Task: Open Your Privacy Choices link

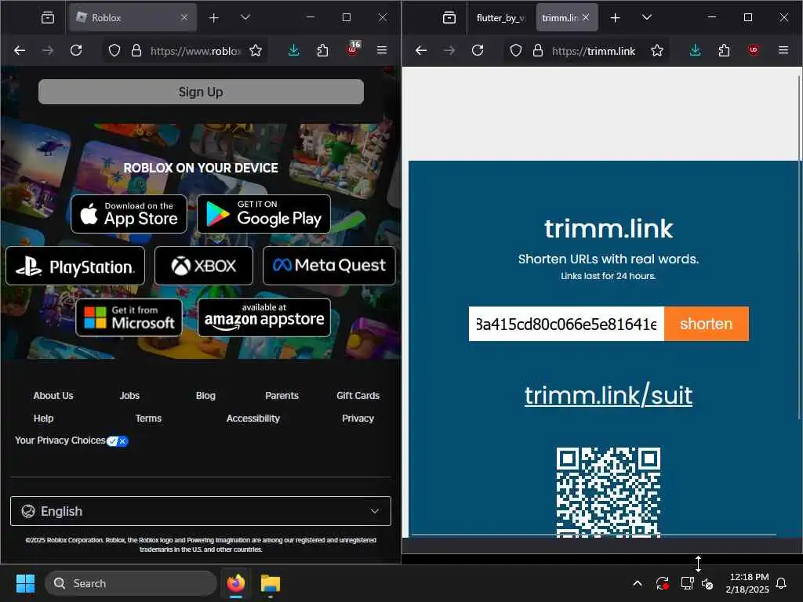Action: pos(71,441)
